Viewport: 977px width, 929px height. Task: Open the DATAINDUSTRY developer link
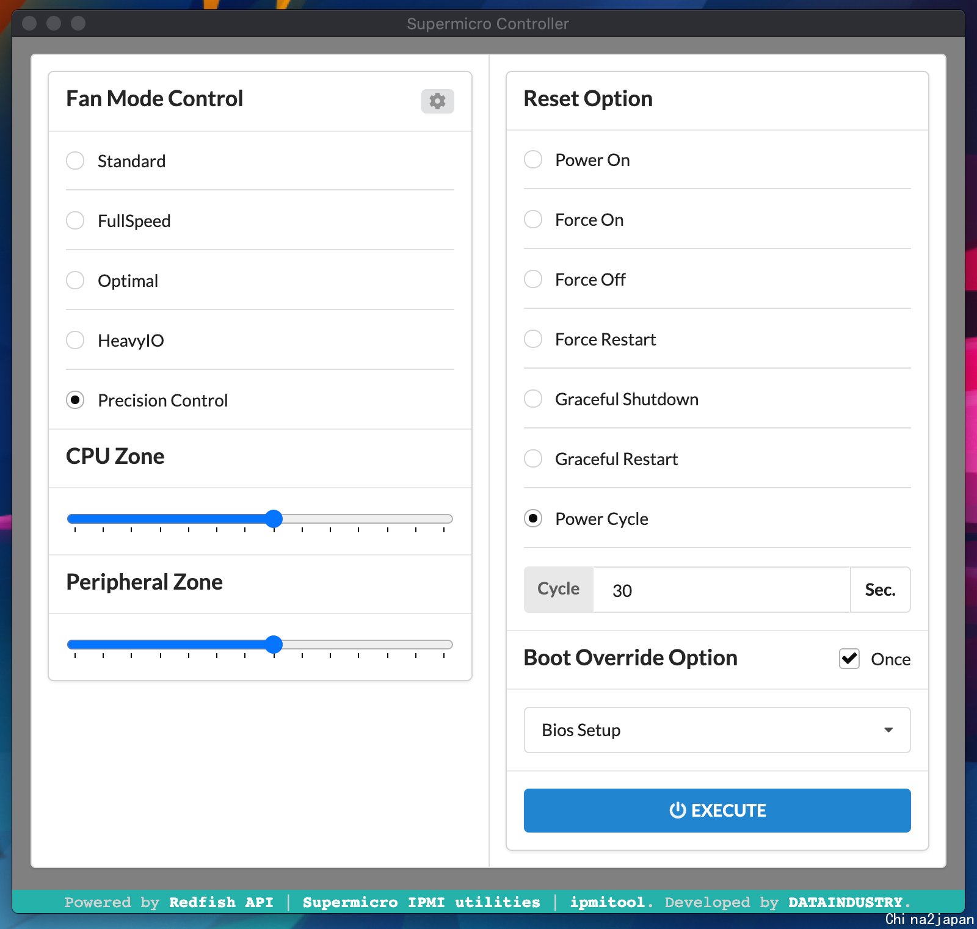pyautogui.click(x=845, y=902)
